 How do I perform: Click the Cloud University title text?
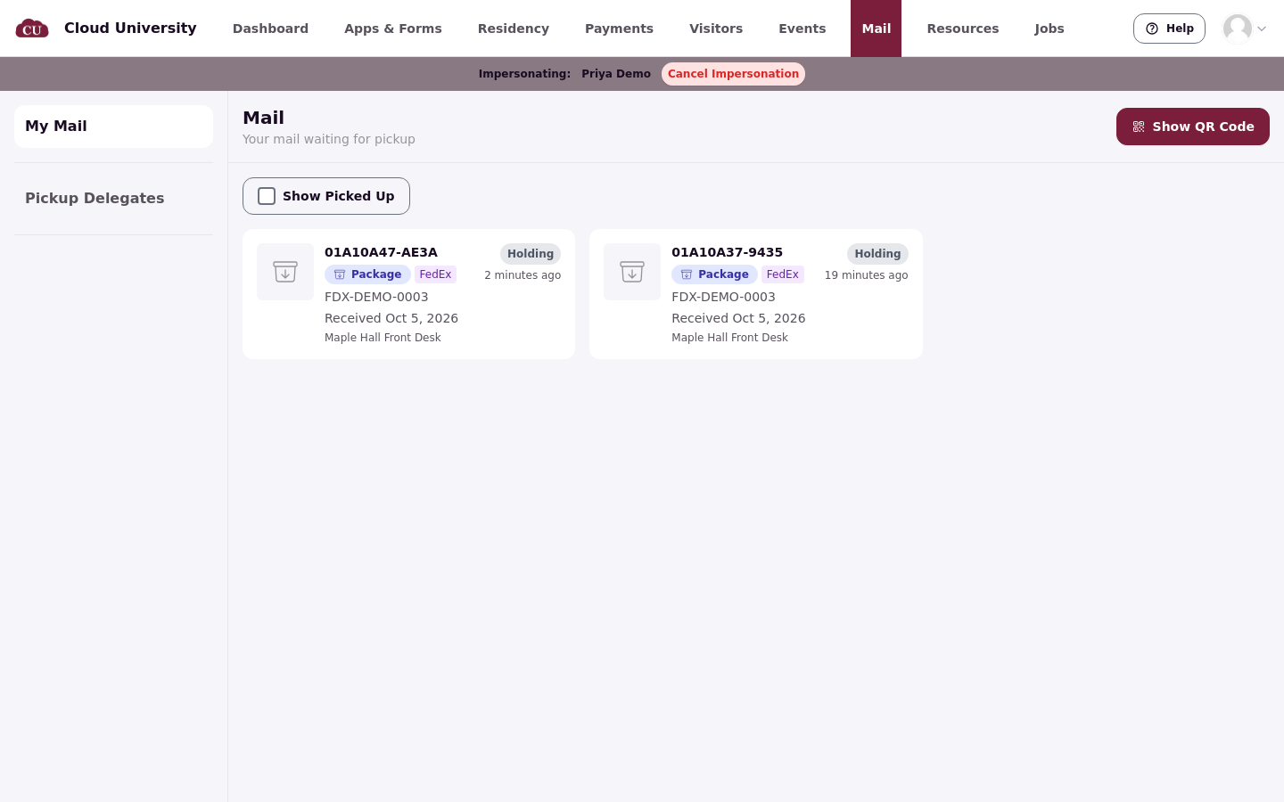point(130,29)
